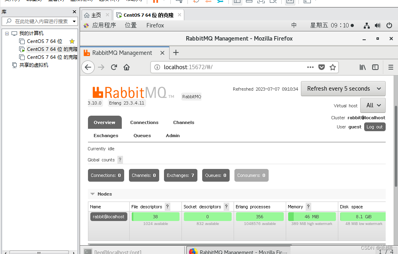Image resolution: width=398 pixels, height=254 pixels.
Task: Close the VMware library panel
Action: [x=74, y=12]
